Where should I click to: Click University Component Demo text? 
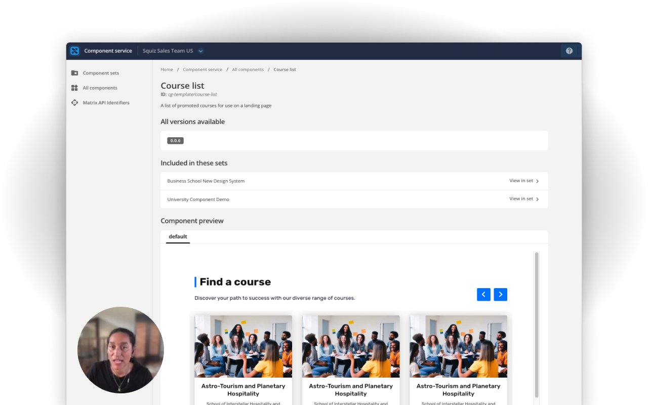[198, 199]
